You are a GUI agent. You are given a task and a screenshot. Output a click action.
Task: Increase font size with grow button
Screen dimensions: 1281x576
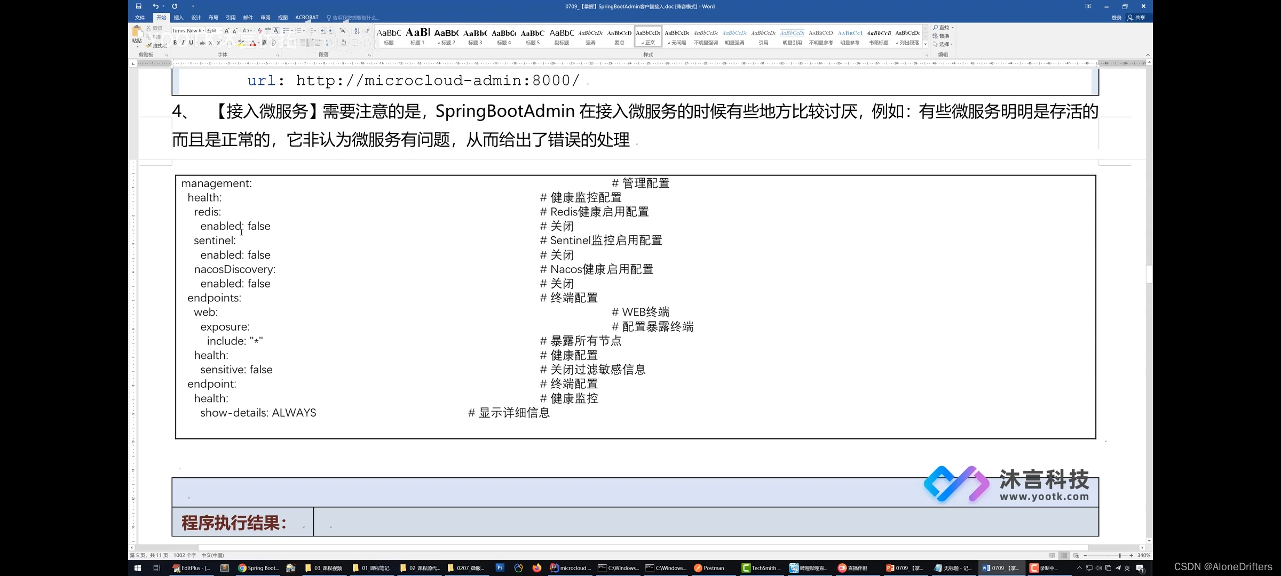(227, 31)
